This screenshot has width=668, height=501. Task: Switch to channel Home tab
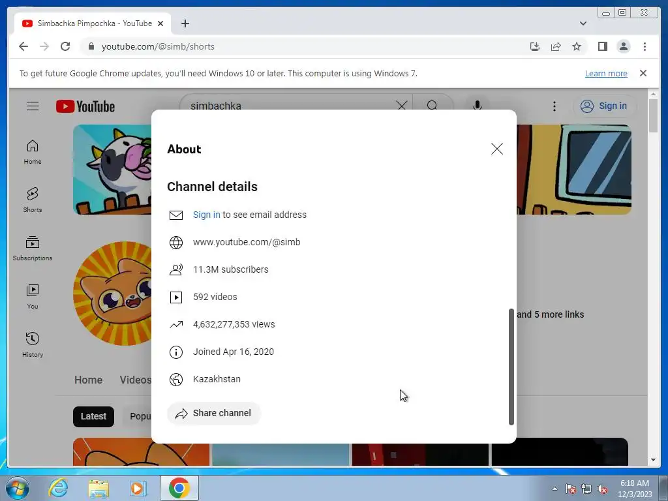coord(88,380)
